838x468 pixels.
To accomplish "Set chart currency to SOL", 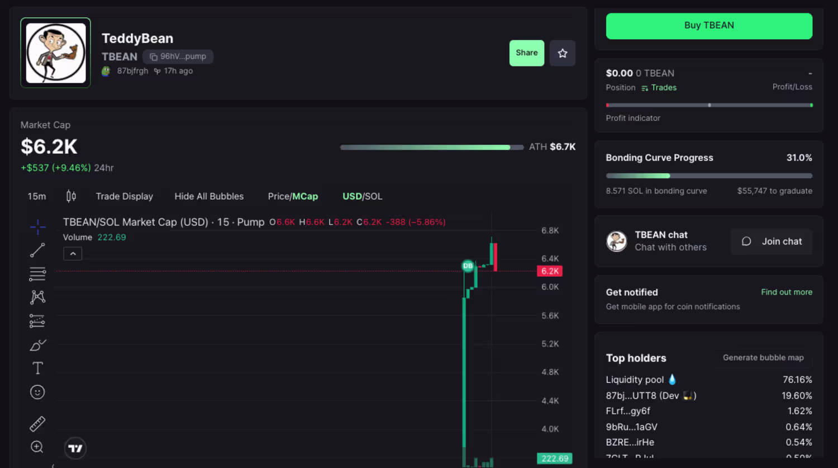I will 374,196.
